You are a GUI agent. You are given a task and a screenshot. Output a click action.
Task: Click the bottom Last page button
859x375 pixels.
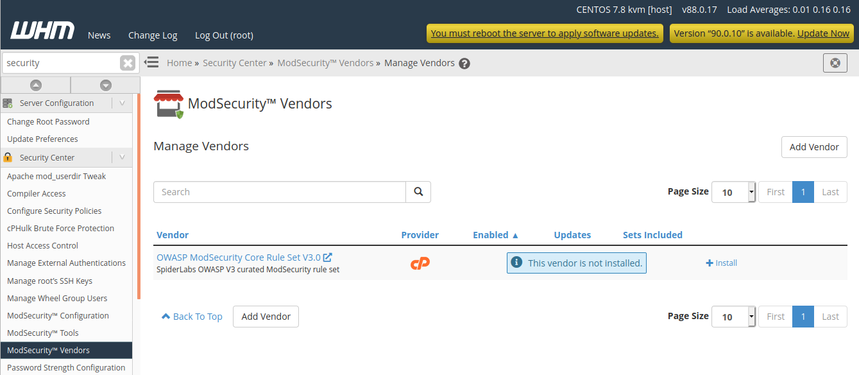point(831,317)
